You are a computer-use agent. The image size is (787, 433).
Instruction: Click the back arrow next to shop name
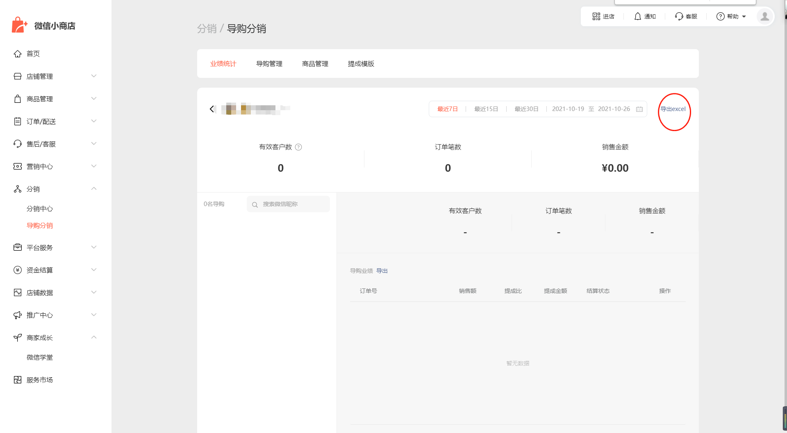[212, 109]
